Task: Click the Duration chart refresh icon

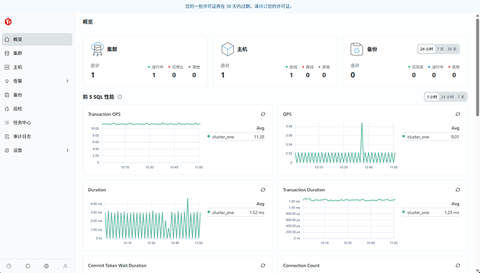Action: pos(263,190)
